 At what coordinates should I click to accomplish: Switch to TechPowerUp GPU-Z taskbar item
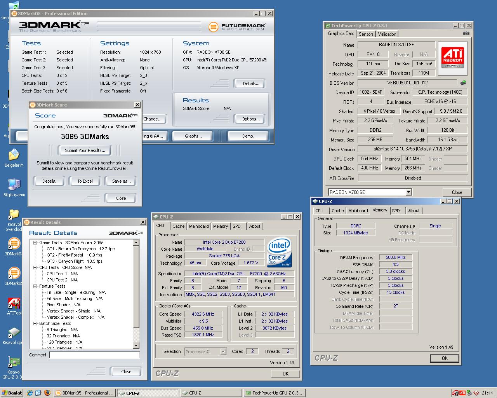tap(274, 393)
